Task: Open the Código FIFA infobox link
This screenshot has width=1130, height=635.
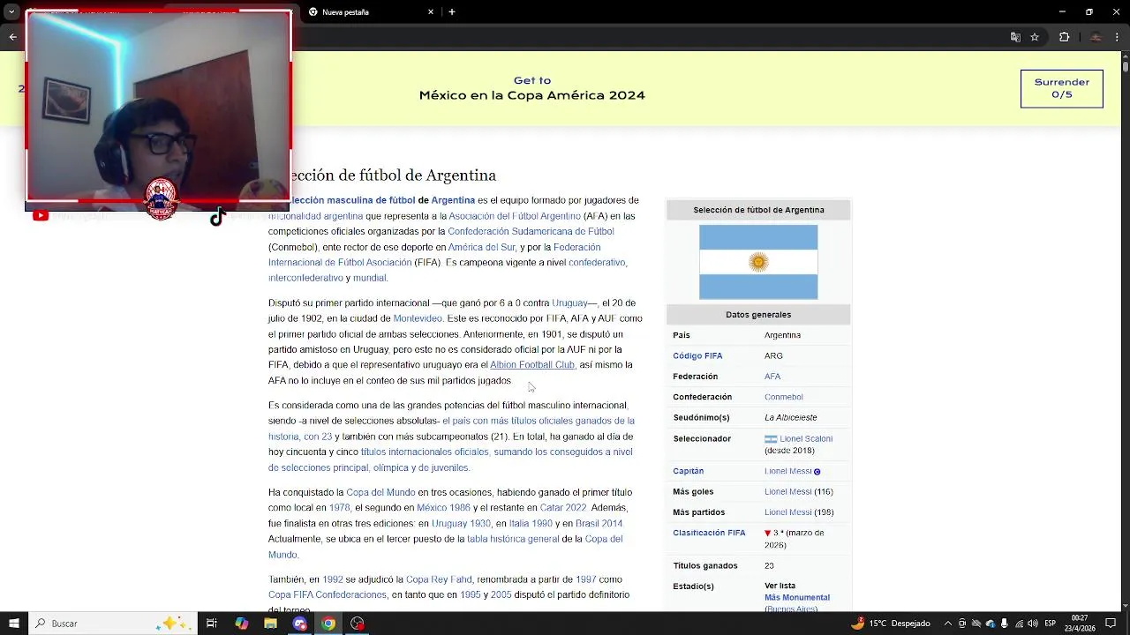Action: 697,356
